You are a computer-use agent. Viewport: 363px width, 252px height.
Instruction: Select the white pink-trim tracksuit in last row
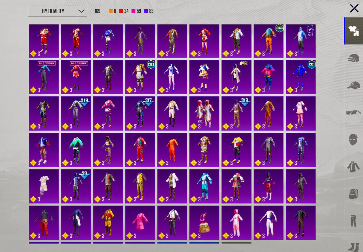[269, 223]
